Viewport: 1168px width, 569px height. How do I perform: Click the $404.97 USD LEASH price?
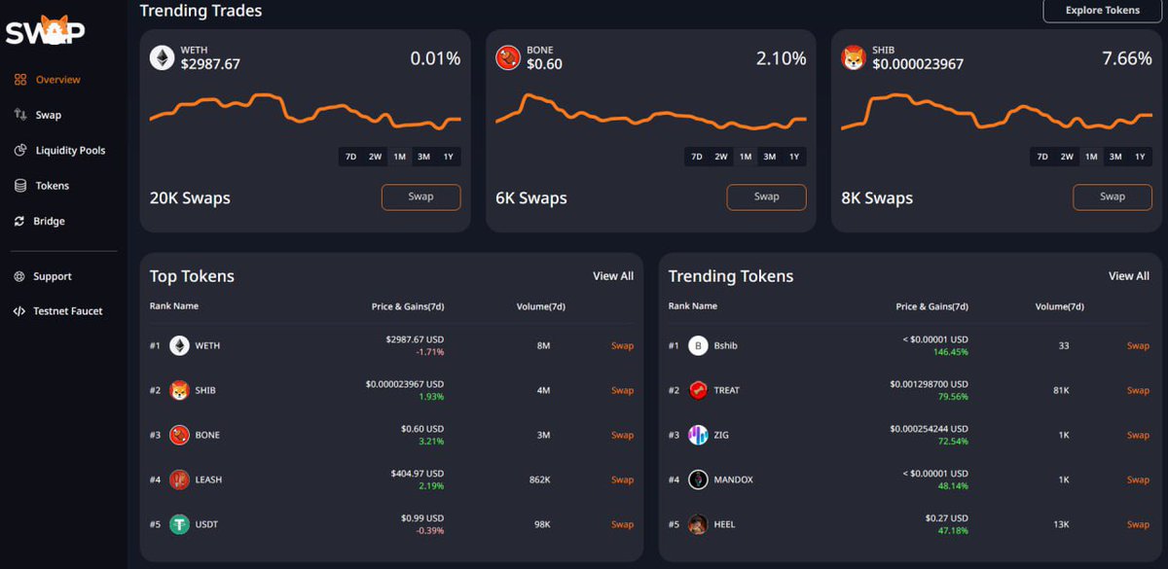pyautogui.click(x=418, y=474)
